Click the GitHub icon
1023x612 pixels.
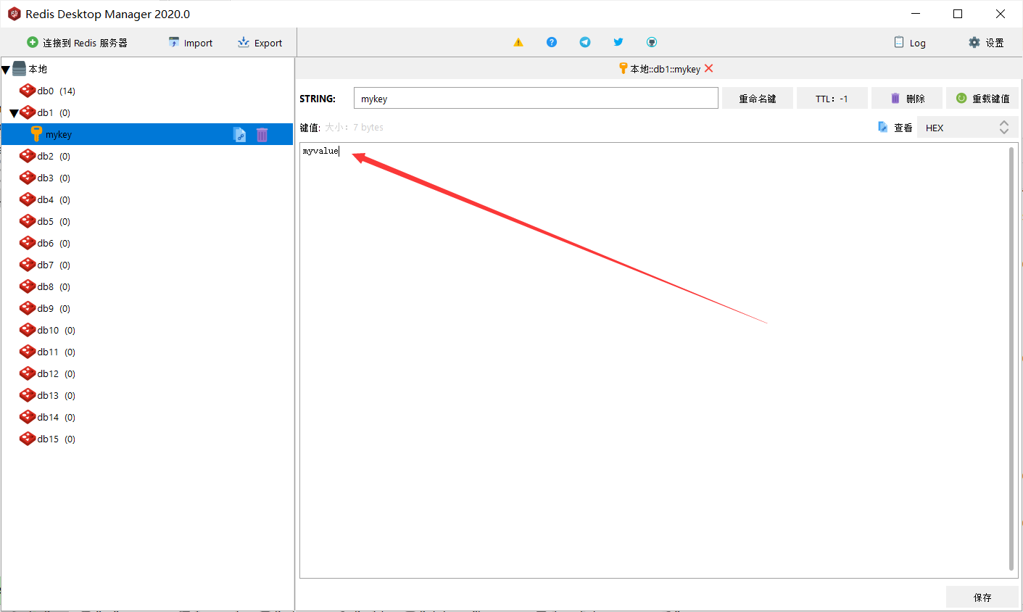pos(652,42)
